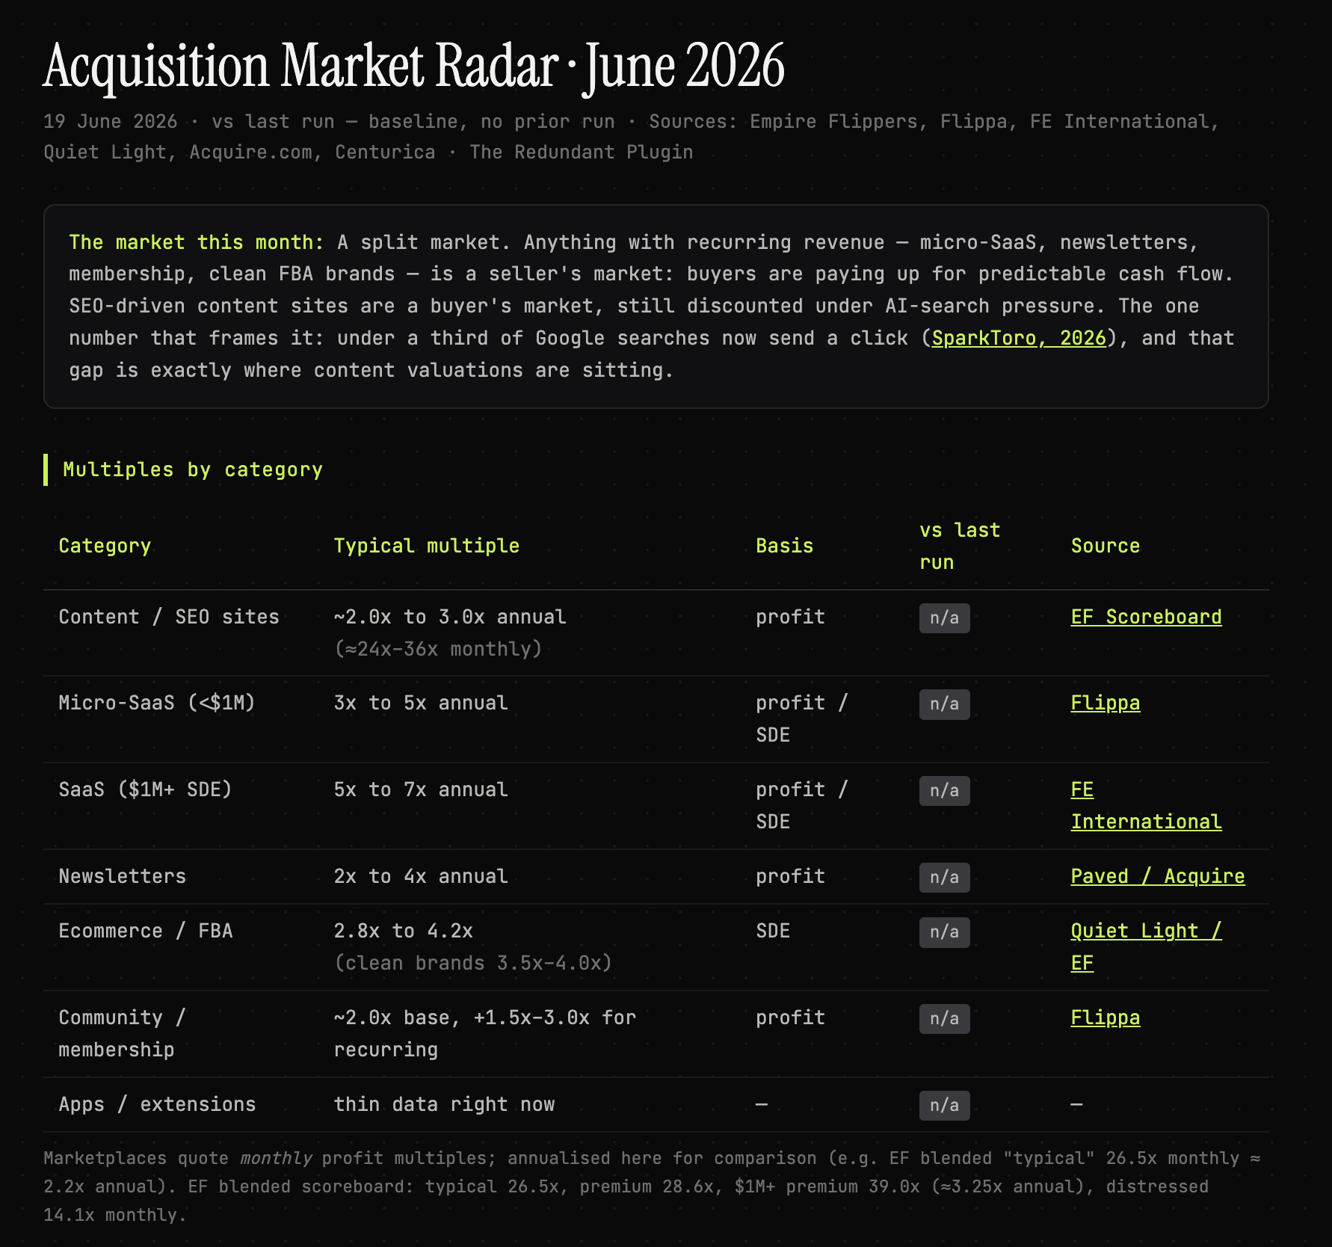Click the 19 June 2026 date line

click(x=632, y=137)
